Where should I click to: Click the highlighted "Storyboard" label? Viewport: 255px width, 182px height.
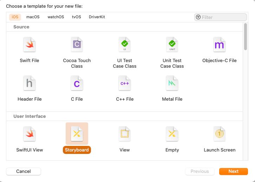(77, 150)
